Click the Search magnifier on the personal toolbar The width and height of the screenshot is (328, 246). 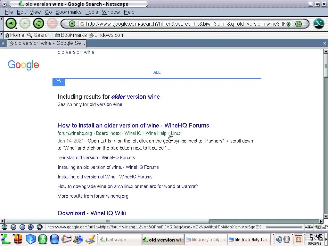click(x=39, y=35)
